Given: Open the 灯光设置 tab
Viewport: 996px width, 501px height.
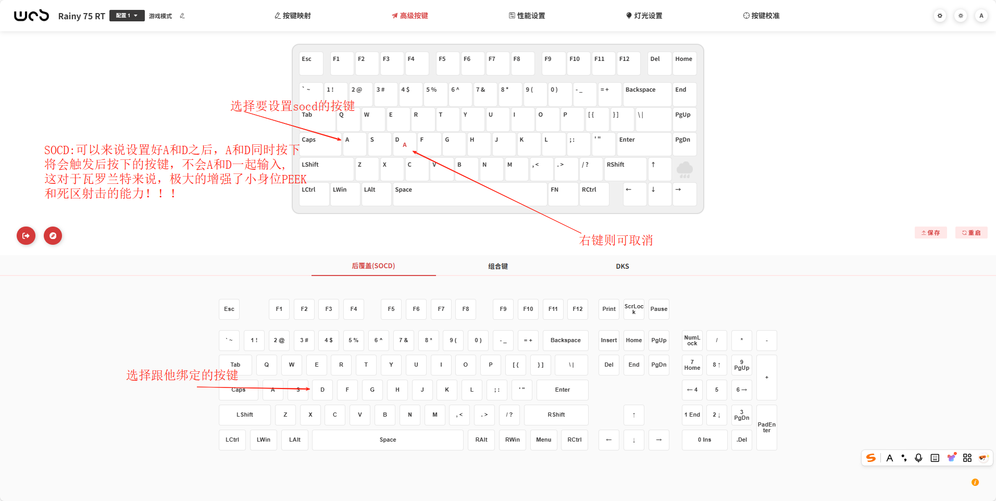Looking at the screenshot, I should coord(644,16).
